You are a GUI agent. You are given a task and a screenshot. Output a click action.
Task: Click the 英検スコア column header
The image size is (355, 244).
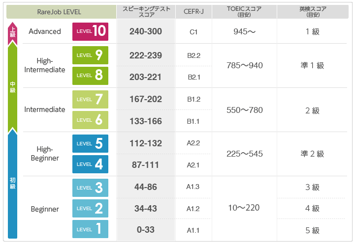click(313, 12)
